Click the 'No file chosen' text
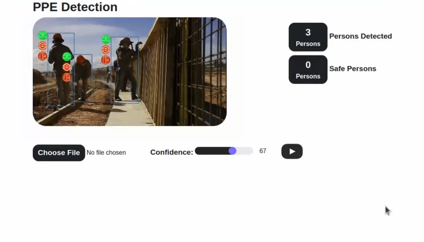 pos(106,153)
